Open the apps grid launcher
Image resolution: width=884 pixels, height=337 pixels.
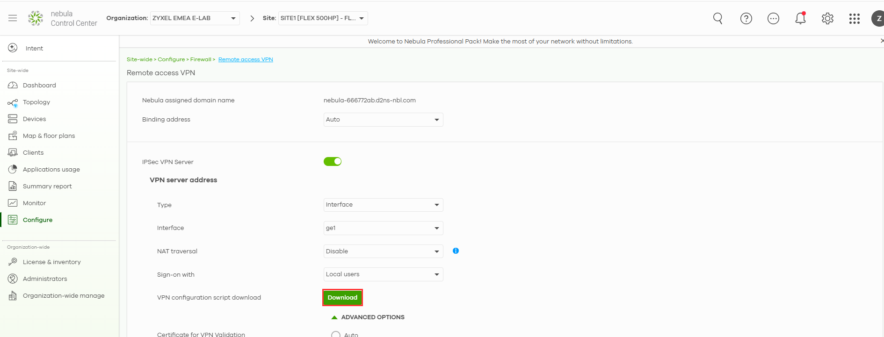pyautogui.click(x=854, y=19)
